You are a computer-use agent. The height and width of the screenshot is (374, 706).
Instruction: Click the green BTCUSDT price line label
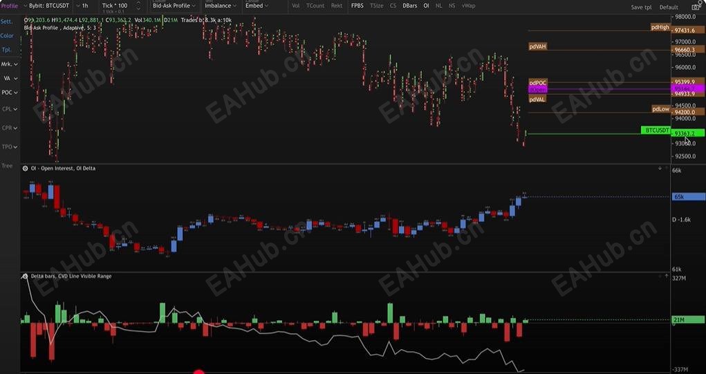point(656,130)
